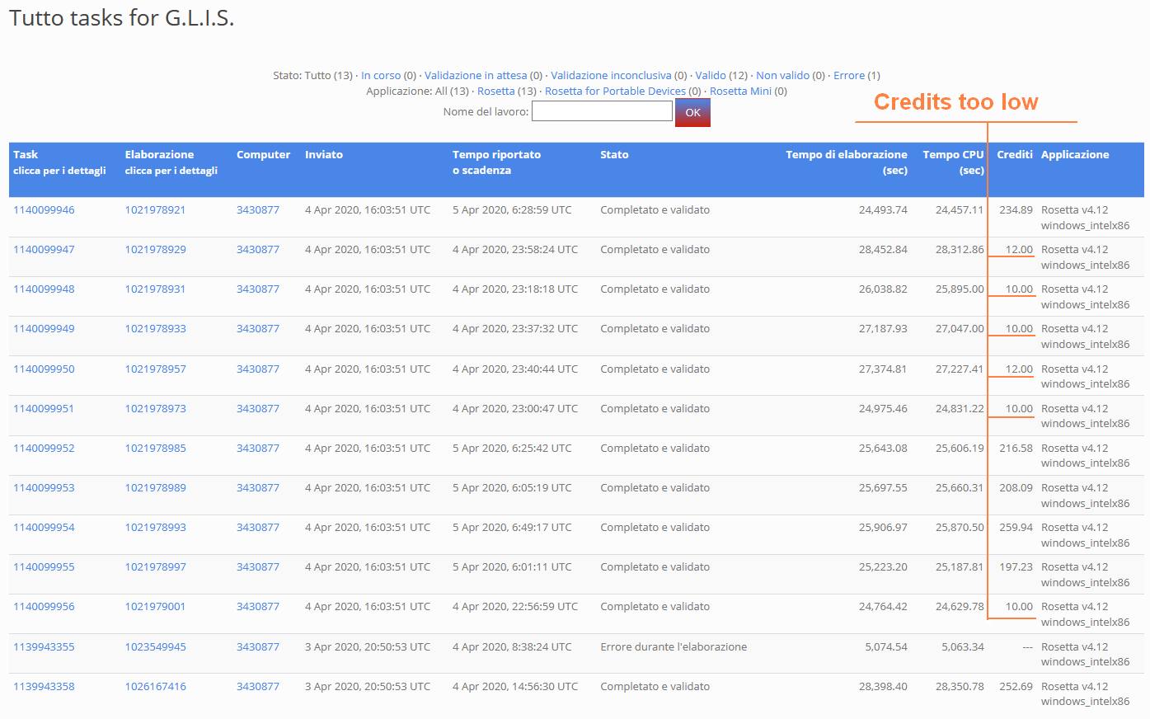Screen dimensions: 1150x719
Task: Select the 216.58 credits value
Action: coord(1016,448)
